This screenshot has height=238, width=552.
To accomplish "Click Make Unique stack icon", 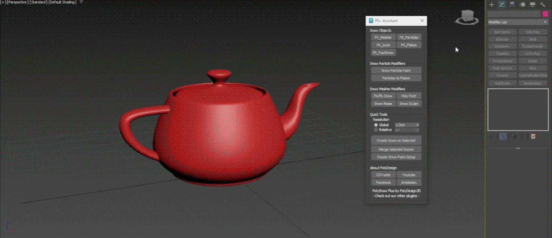I will tap(514, 137).
